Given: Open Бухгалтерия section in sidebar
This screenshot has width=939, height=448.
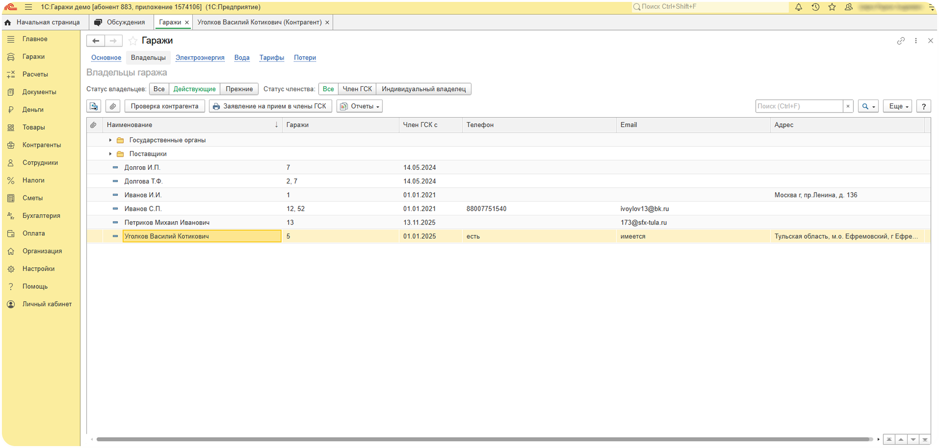Looking at the screenshot, I should (41, 215).
